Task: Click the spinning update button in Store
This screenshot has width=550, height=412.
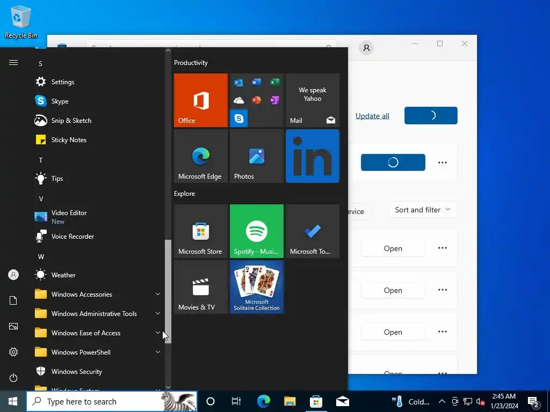Action: coord(393,162)
